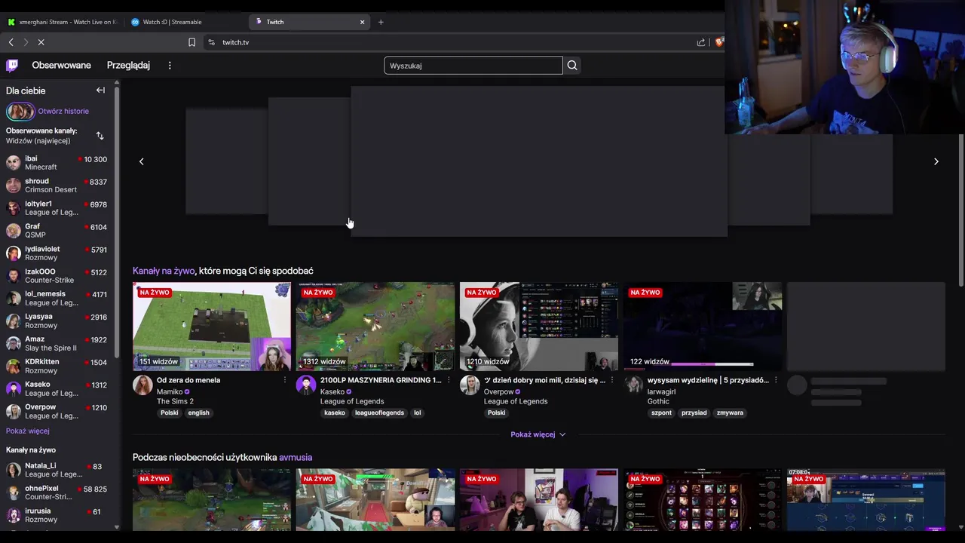Open Graf channel in sidebar
The width and height of the screenshot is (965, 543).
[x=57, y=231]
